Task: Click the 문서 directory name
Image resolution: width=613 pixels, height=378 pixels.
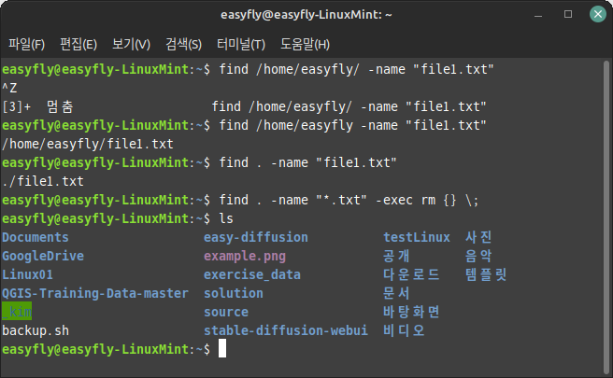Action: pos(396,293)
